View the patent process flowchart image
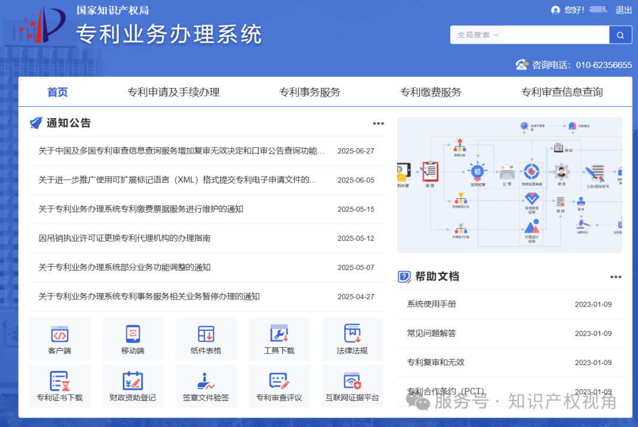 coord(510,184)
